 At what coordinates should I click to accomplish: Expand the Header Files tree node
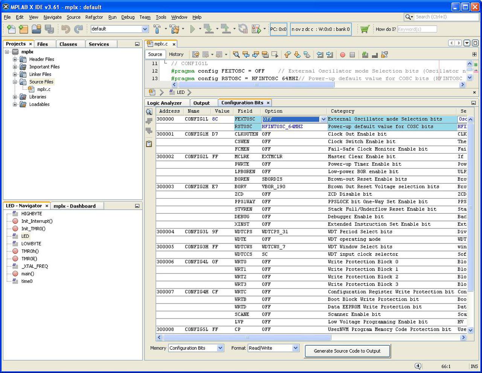(15, 59)
